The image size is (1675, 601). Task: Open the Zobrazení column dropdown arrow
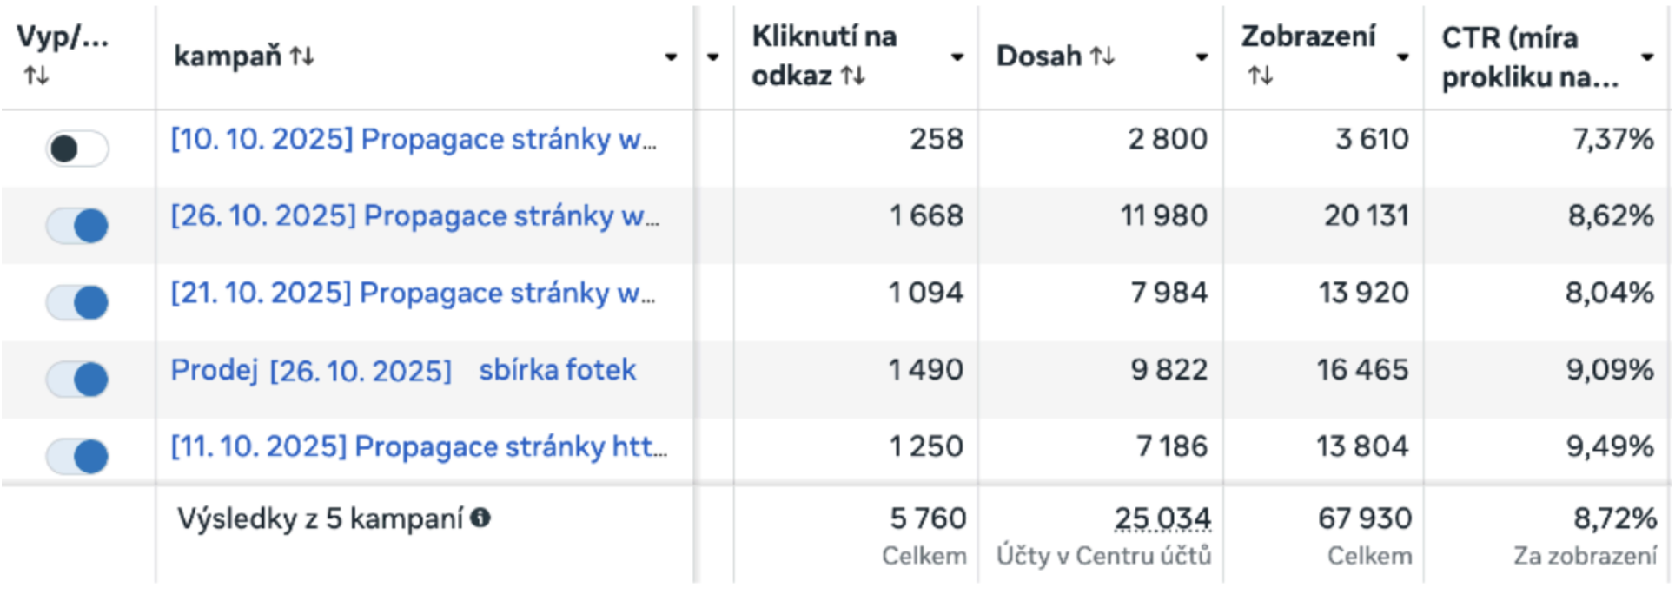(1402, 57)
